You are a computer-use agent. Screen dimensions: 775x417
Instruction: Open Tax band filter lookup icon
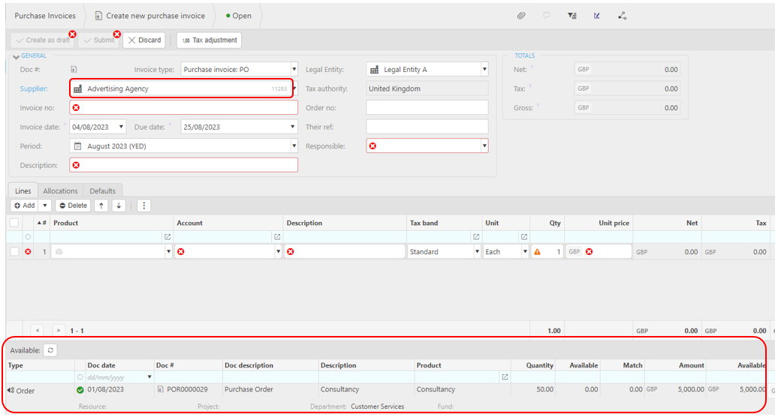(x=476, y=237)
